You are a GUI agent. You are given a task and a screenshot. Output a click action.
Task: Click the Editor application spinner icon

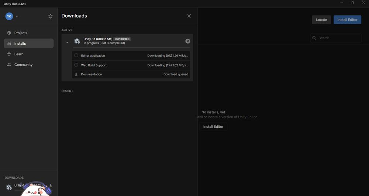76,55
